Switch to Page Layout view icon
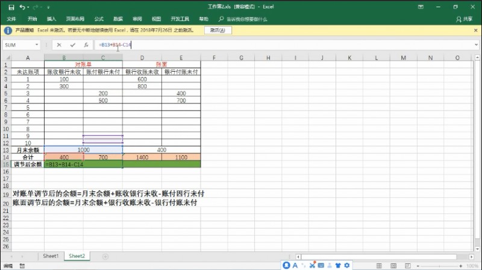 [393, 266]
